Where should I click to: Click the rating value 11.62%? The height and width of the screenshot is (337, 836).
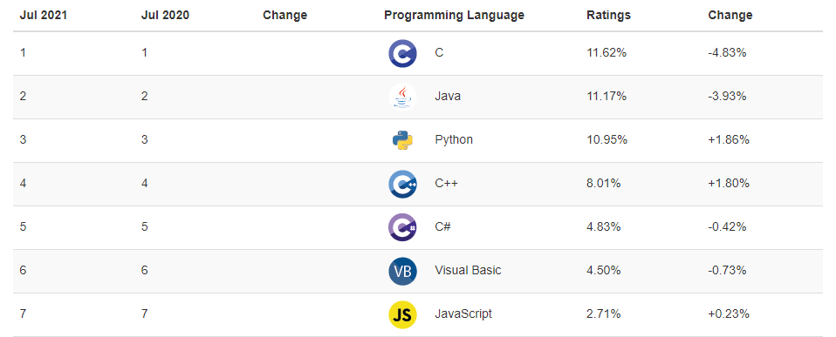click(x=606, y=53)
